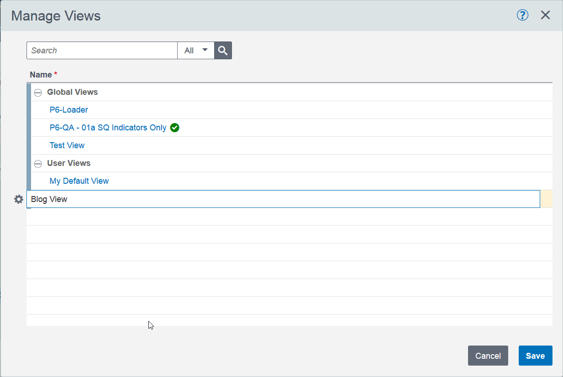Open the help icon in dialog header
The image size is (563, 377).
click(522, 15)
